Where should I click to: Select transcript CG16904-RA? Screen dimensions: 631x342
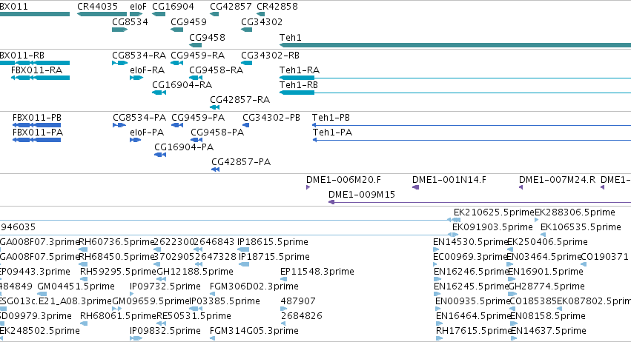(x=182, y=85)
